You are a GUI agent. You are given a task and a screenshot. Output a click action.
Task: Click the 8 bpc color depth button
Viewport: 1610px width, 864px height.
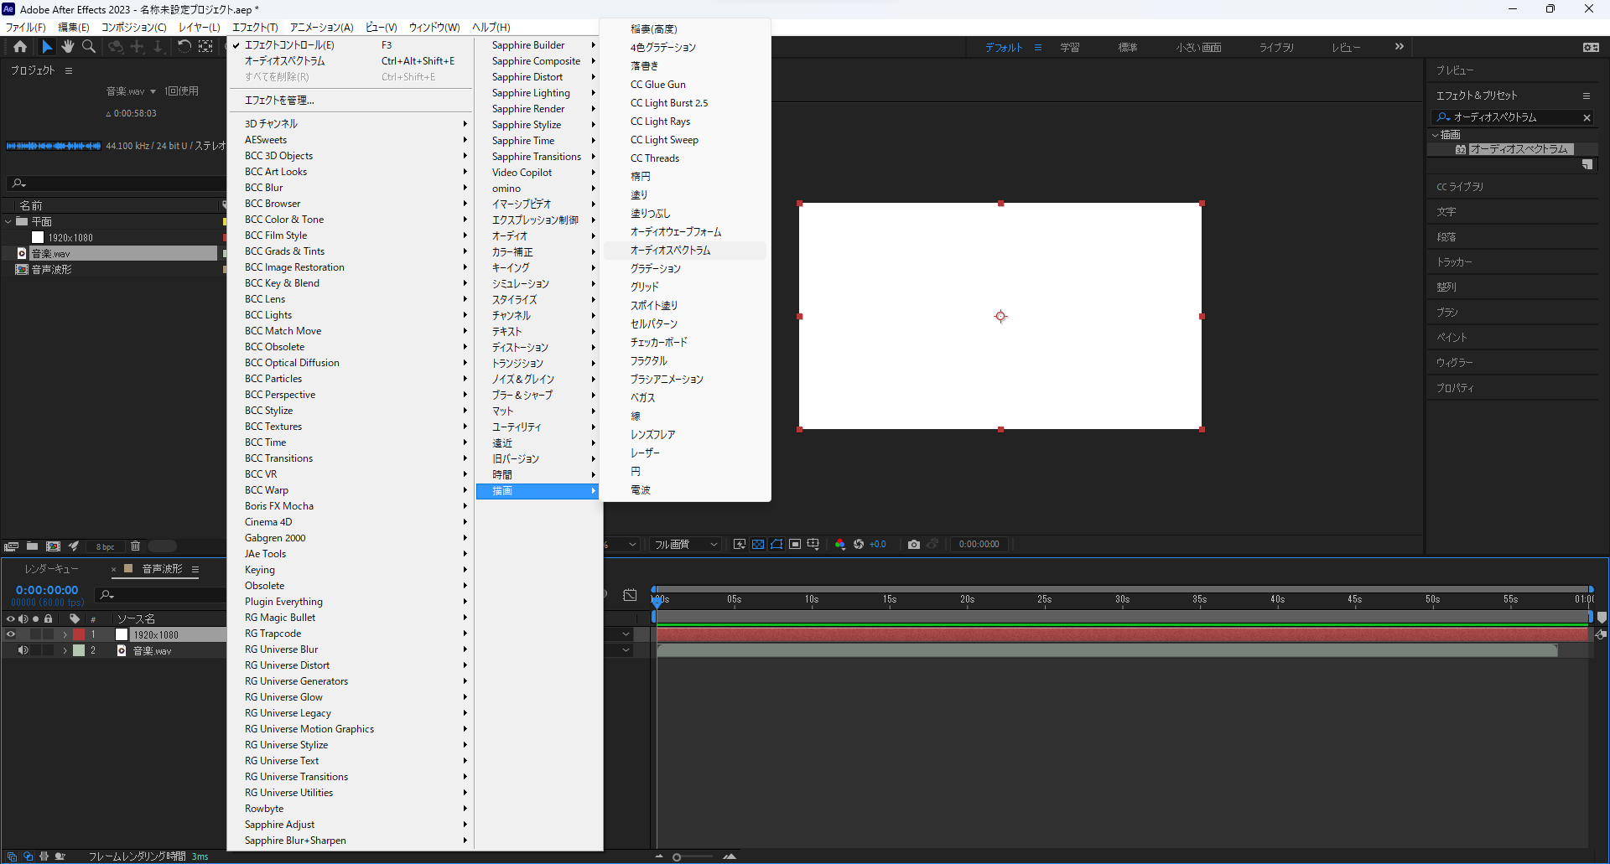coord(105,547)
